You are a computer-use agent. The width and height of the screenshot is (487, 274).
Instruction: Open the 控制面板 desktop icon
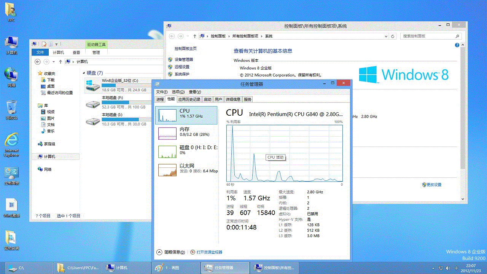[11, 175]
